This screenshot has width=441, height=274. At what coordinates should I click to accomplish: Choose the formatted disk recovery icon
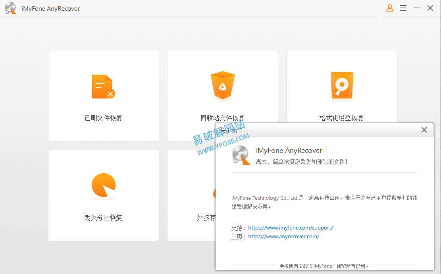pyautogui.click(x=341, y=86)
